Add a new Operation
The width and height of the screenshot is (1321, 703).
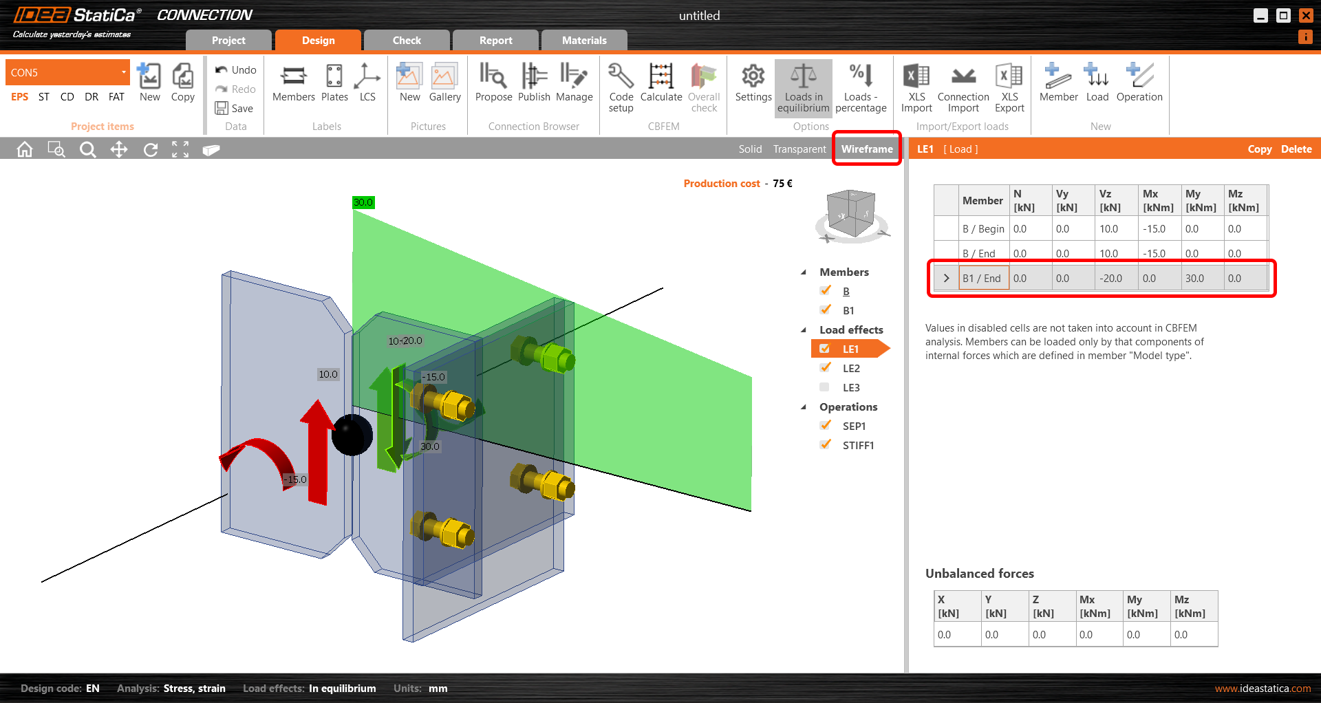click(1139, 81)
